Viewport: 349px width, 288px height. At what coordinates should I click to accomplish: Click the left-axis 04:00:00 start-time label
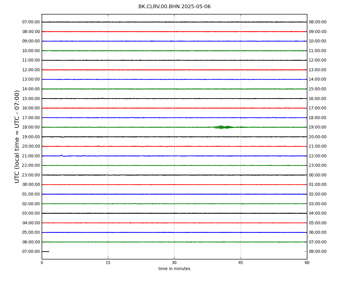pyautogui.click(x=31, y=223)
